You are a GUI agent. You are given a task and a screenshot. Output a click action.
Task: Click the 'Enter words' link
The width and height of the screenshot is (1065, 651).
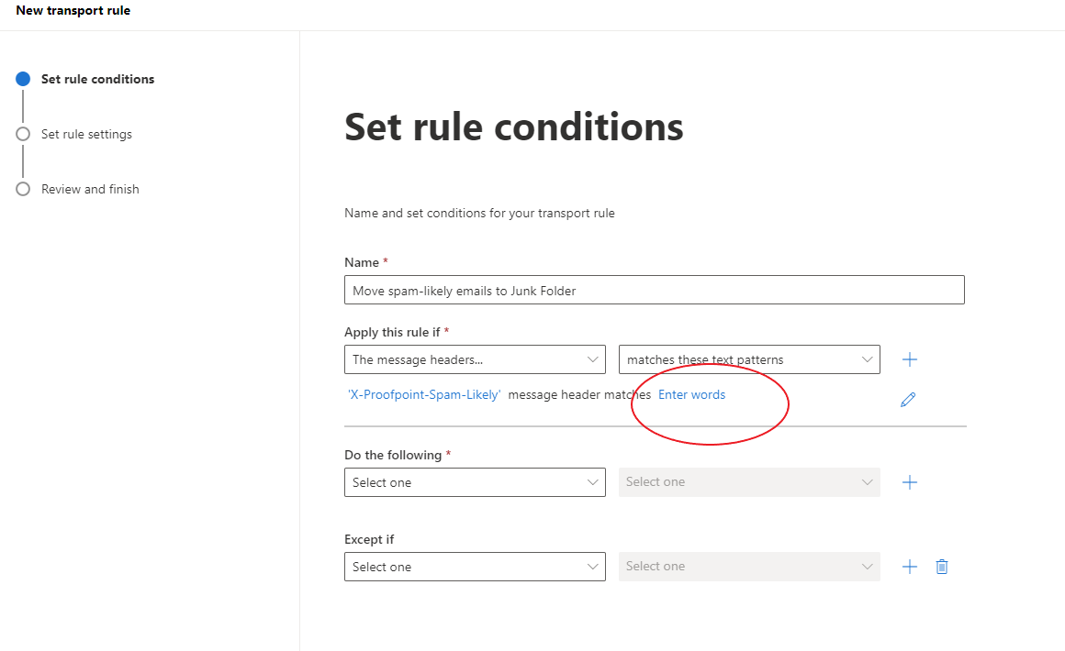click(691, 394)
